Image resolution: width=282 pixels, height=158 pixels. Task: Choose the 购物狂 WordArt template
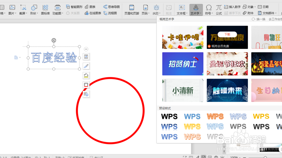pos(266,37)
